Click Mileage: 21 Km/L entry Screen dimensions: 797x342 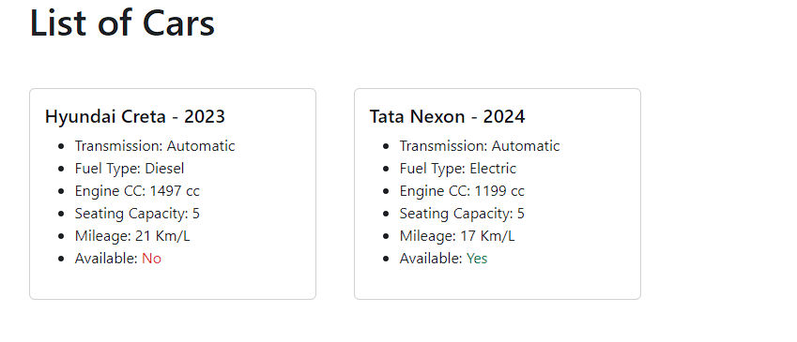pyautogui.click(x=132, y=236)
